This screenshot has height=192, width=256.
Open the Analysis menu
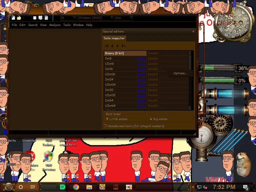[x=55, y=25]
